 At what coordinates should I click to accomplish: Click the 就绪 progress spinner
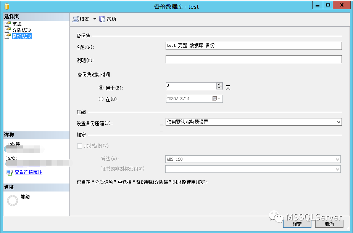[12, 200]
